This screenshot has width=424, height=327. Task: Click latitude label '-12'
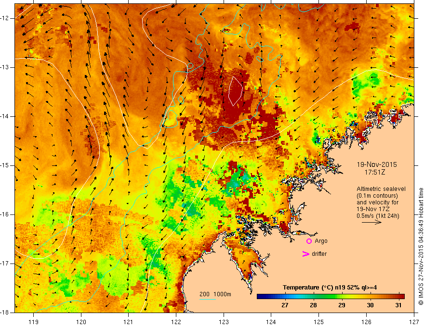point(5,18)
